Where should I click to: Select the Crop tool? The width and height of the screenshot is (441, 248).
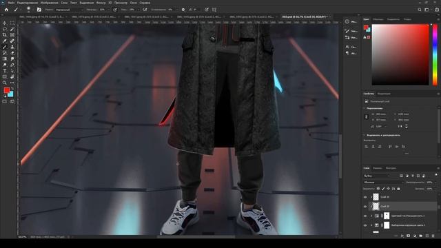(5, 35)
